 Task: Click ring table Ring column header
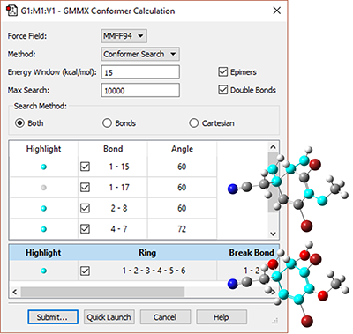(x=147, y=253)
